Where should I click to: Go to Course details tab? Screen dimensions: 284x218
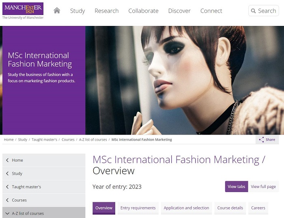[x=230, y=208]
